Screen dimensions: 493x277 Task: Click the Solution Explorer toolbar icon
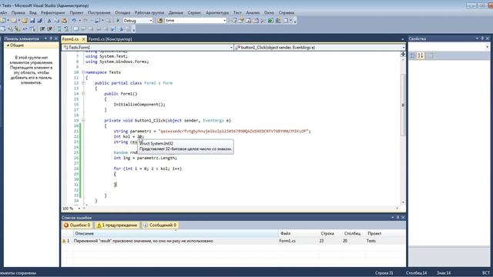click(234, 21)
